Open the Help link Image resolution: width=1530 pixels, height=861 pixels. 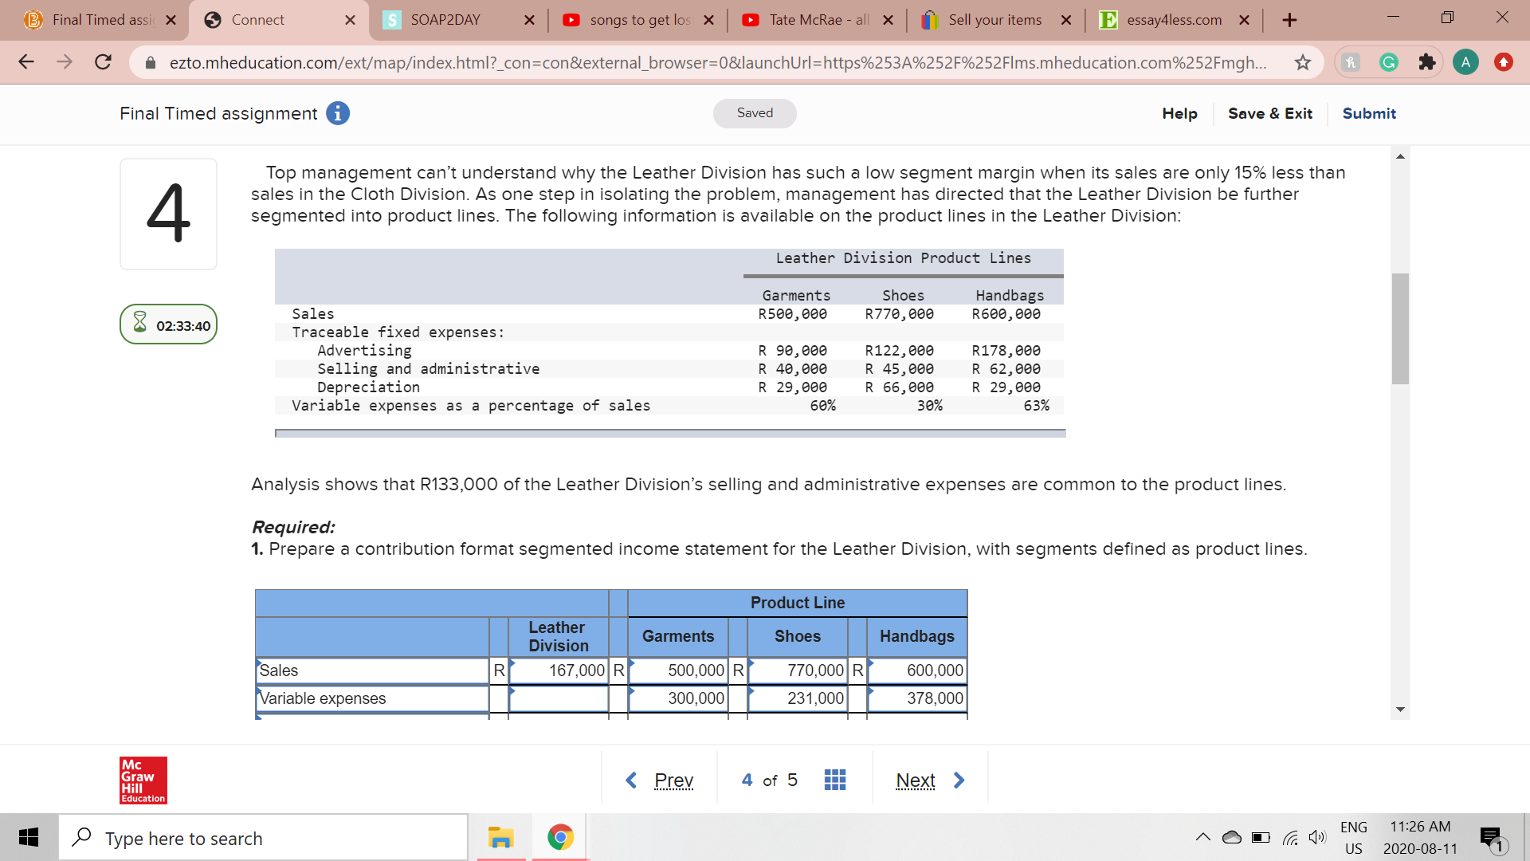(x=1179, y=113)
